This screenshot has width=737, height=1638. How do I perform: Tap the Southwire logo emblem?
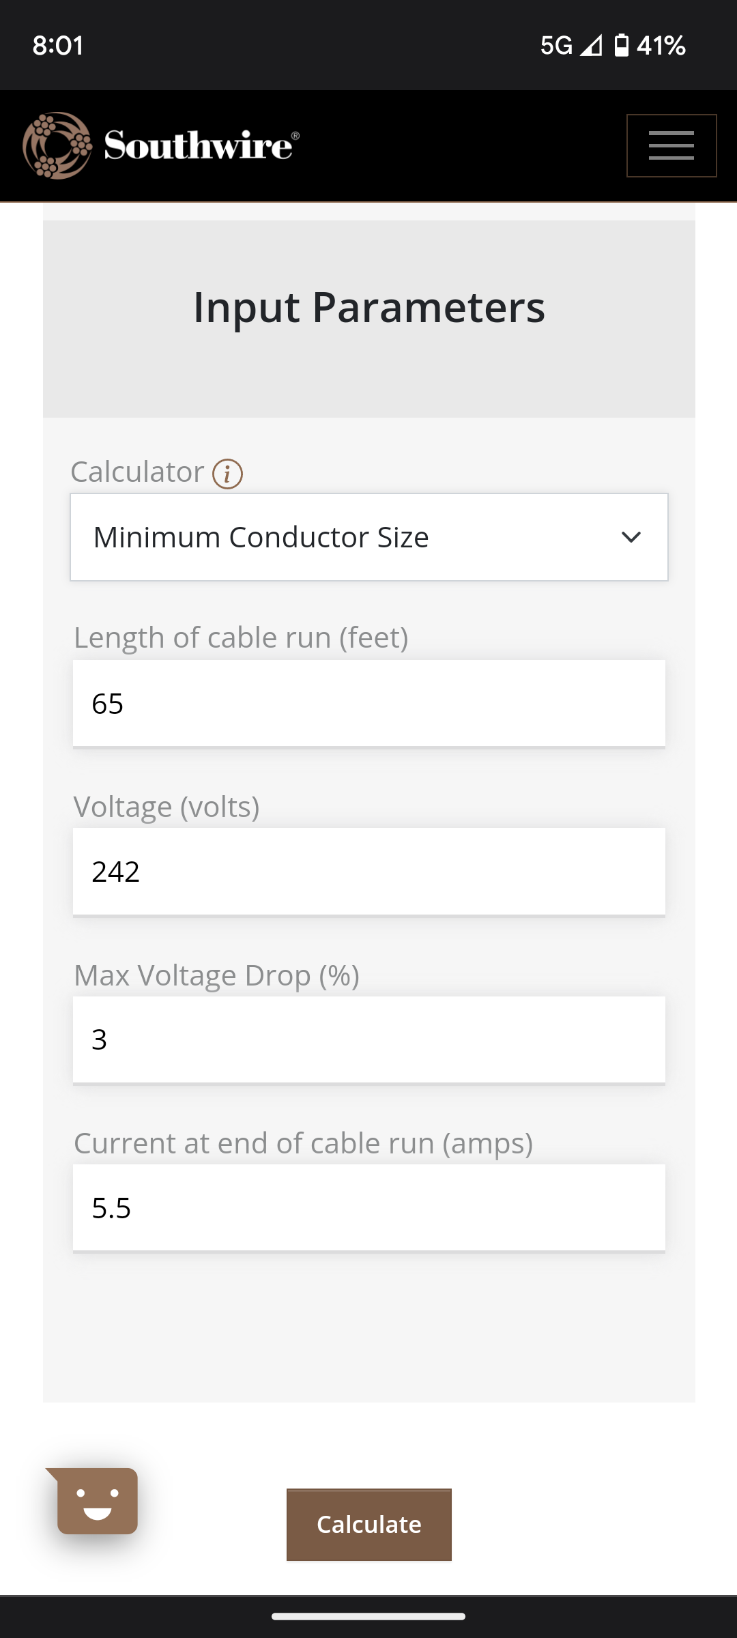57,145
